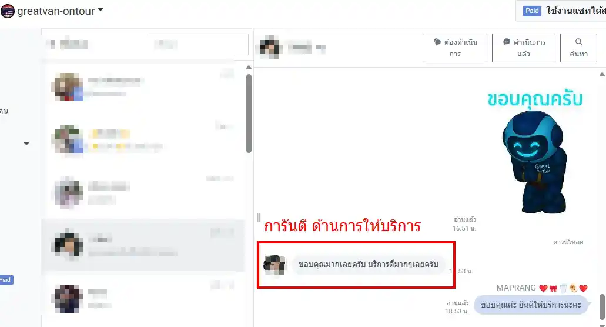The image size is (606, 327).
Task: Select the third conversation avatar
Action: (x=69, y=192)
